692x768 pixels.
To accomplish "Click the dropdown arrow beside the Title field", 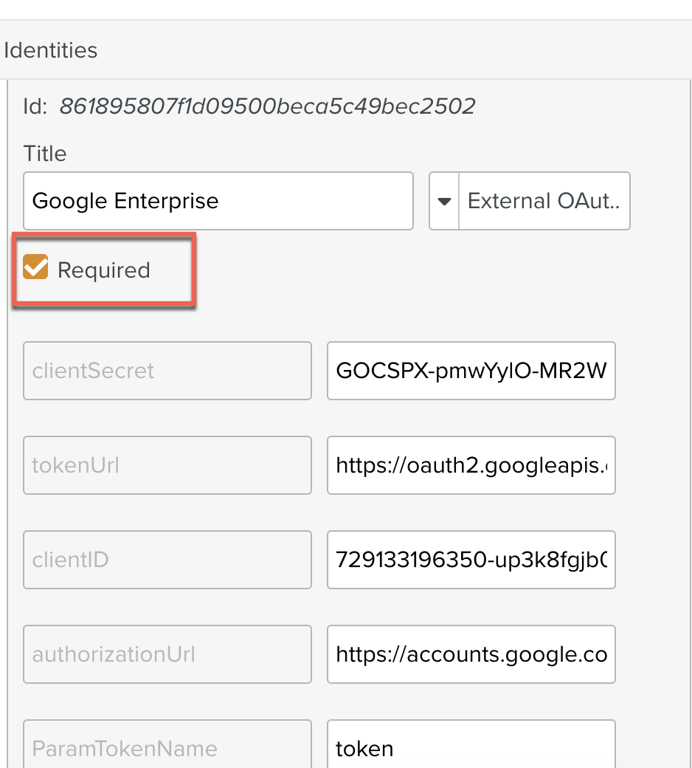I will pos(443,200).
